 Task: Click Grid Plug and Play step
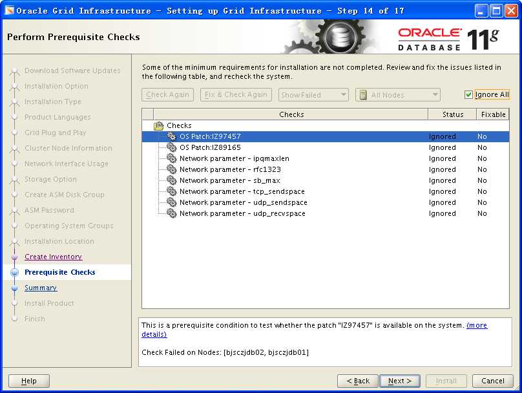[x=56, y=133]
